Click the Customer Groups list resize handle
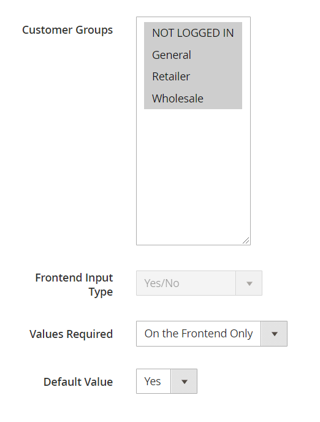This screenshot has width=320, height=422. pos(246,240)
